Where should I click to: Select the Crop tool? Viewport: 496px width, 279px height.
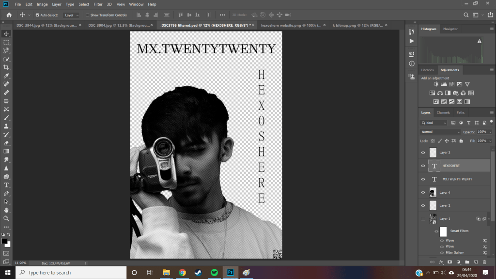6,67
